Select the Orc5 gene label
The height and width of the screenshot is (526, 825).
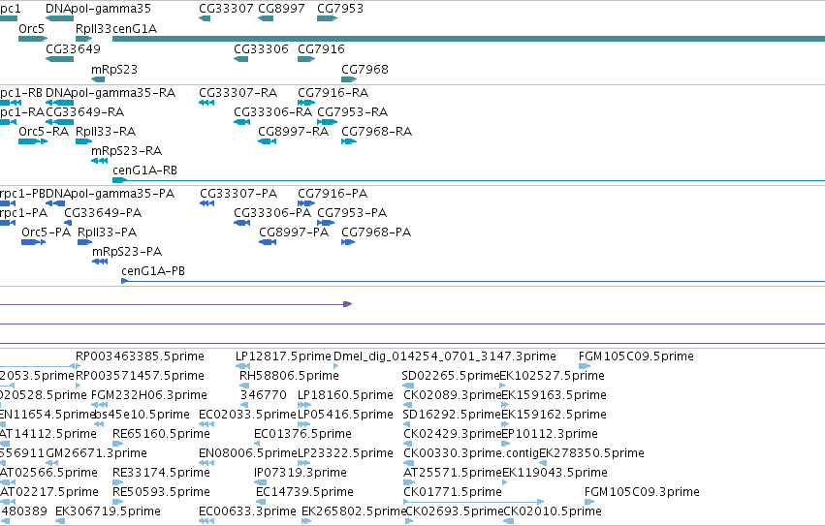(32, 28)
